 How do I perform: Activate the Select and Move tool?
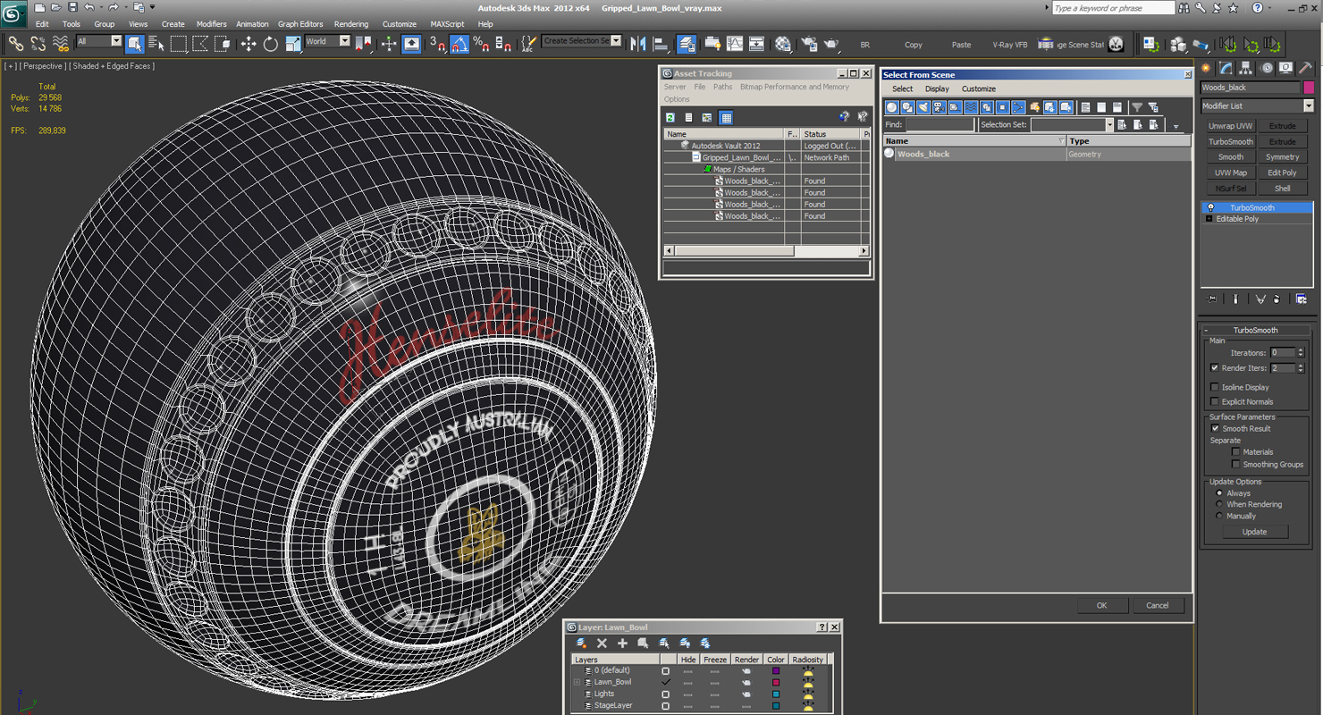[x=249, y=43]
